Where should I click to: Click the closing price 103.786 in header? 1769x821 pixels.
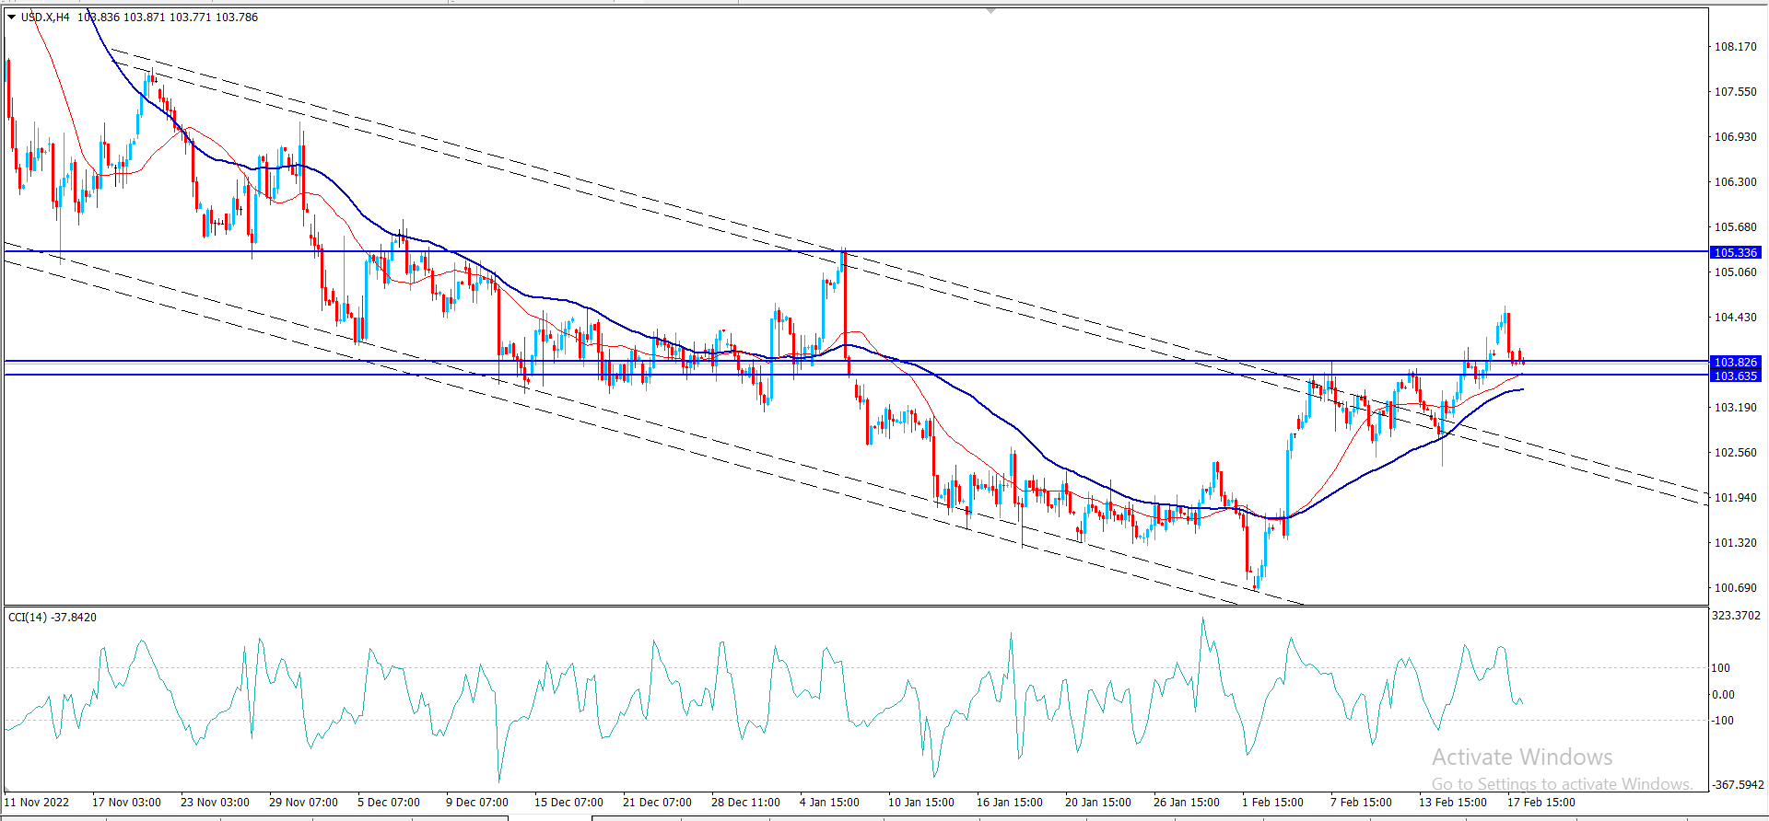click(x=237, y=17)
